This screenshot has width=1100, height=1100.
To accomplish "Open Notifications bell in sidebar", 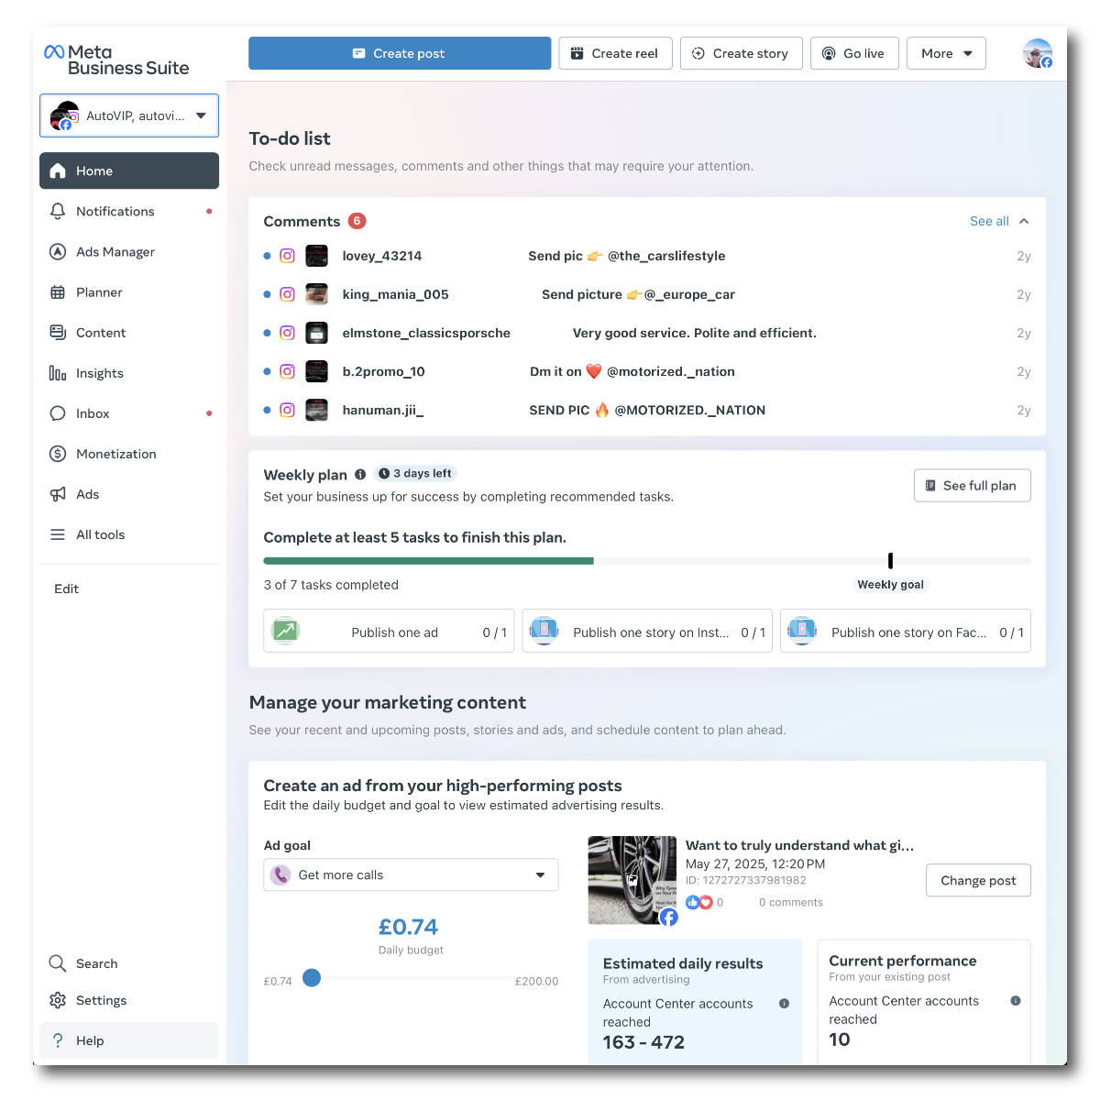I will pyautogui.click(x=129, y=211).
